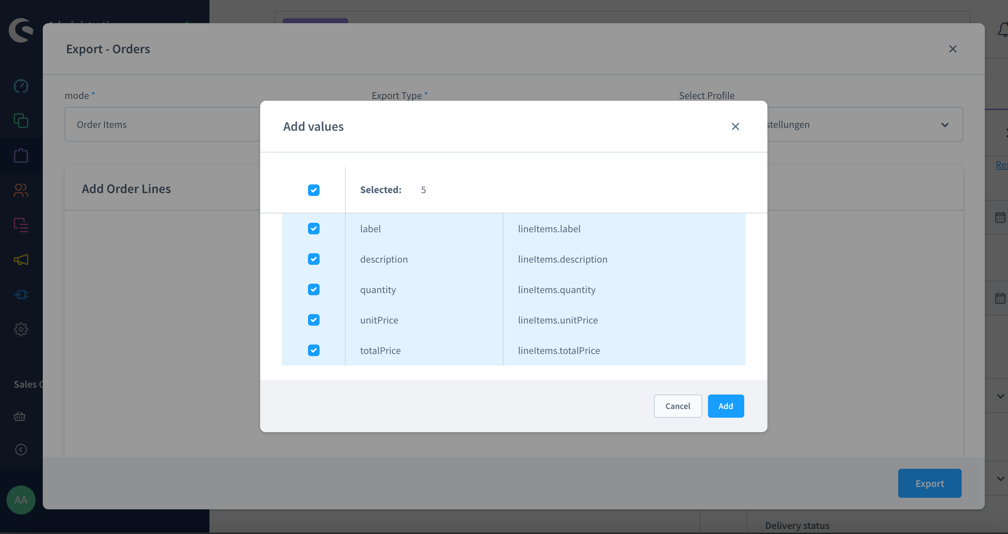Viewport: 1008px width, 534px height.
Task: Open the notifications bell icon
Action: coord(1003,30)
